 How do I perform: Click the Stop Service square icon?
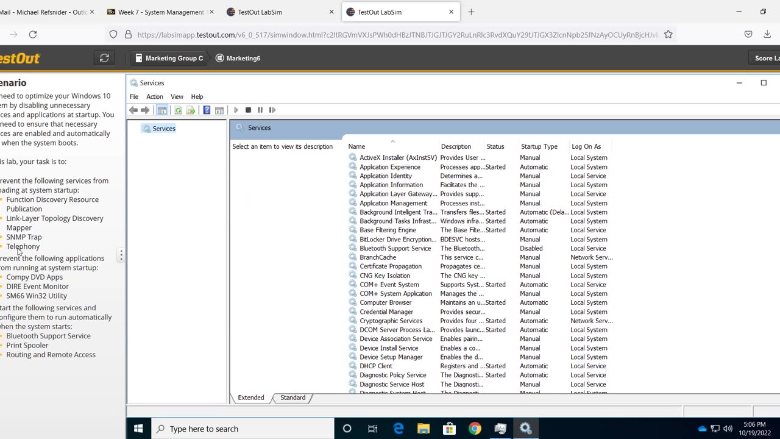(248, 110)
